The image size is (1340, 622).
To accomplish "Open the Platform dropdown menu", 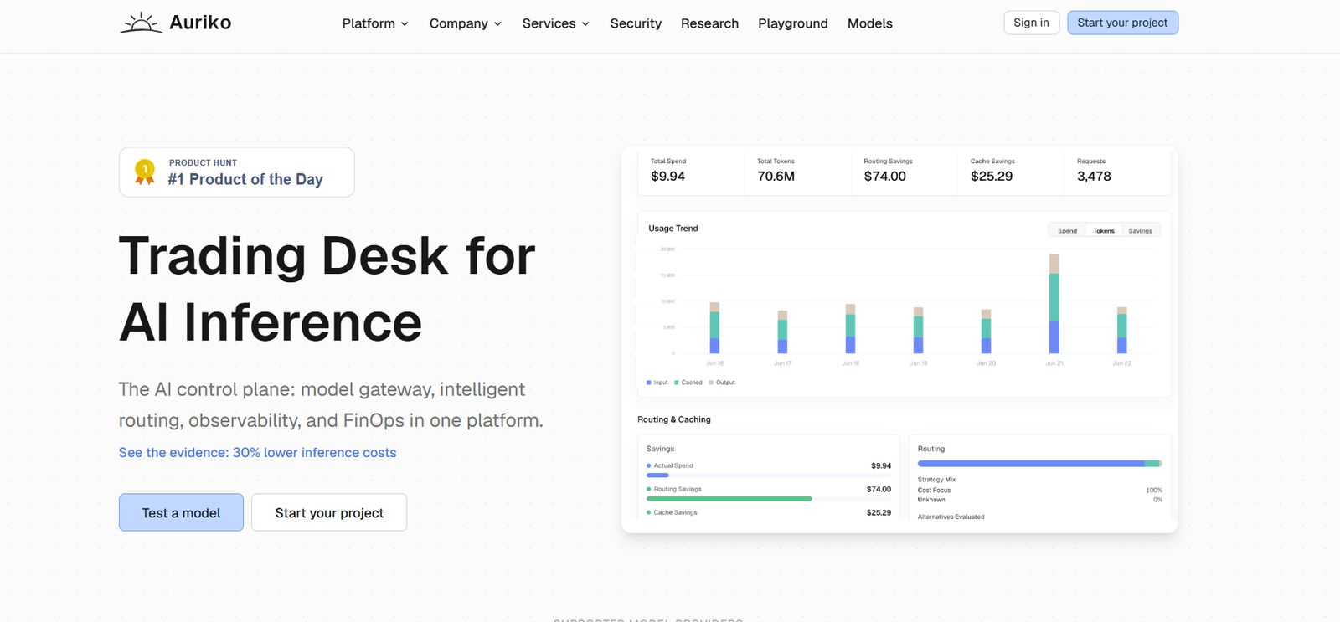I will click(x=375, y=23).
